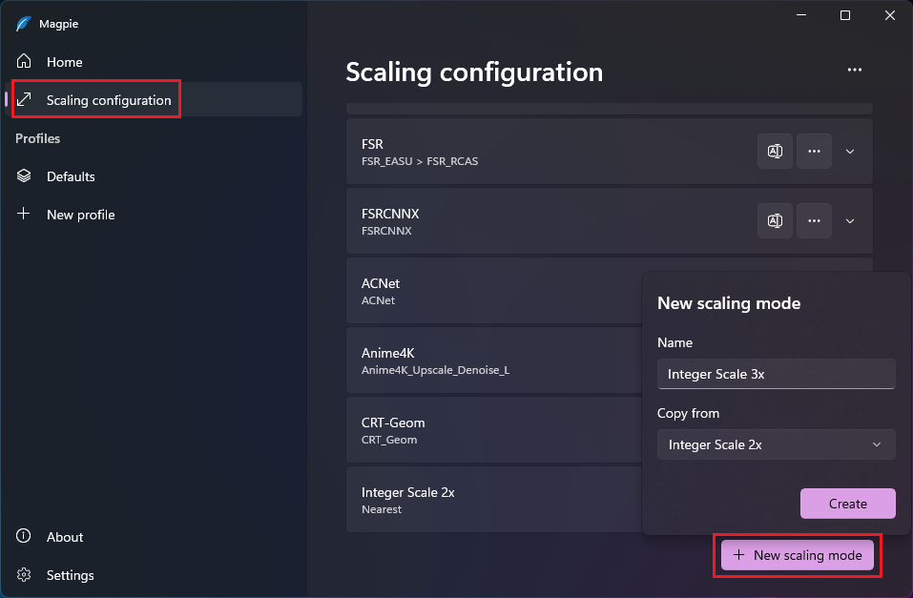
Task: Open the page-level more options menu
Action: pos(855,70)
